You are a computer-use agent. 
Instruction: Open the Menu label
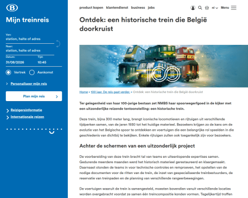coord(225,8)
